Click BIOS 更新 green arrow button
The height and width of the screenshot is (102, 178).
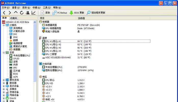(x=77, y=13)
